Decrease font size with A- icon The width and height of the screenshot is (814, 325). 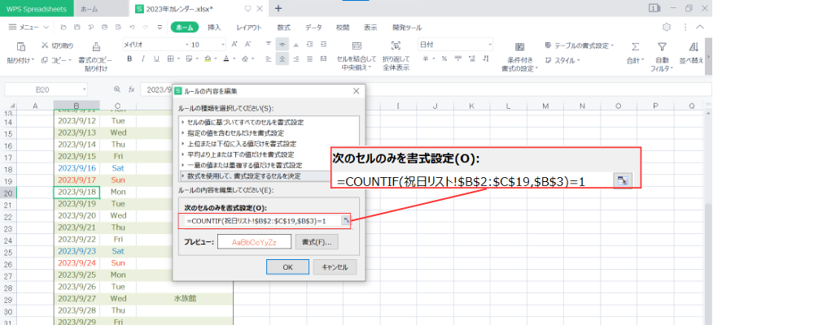(x=248, y=45)
